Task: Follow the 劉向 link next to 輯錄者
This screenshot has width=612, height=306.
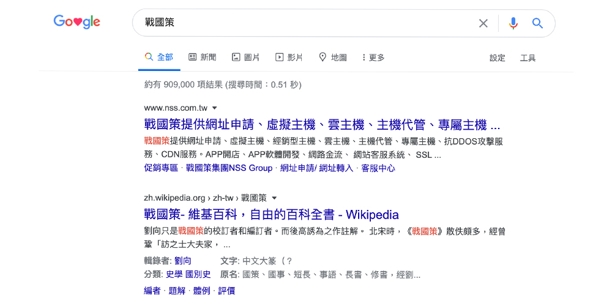Action: [182, 261]
